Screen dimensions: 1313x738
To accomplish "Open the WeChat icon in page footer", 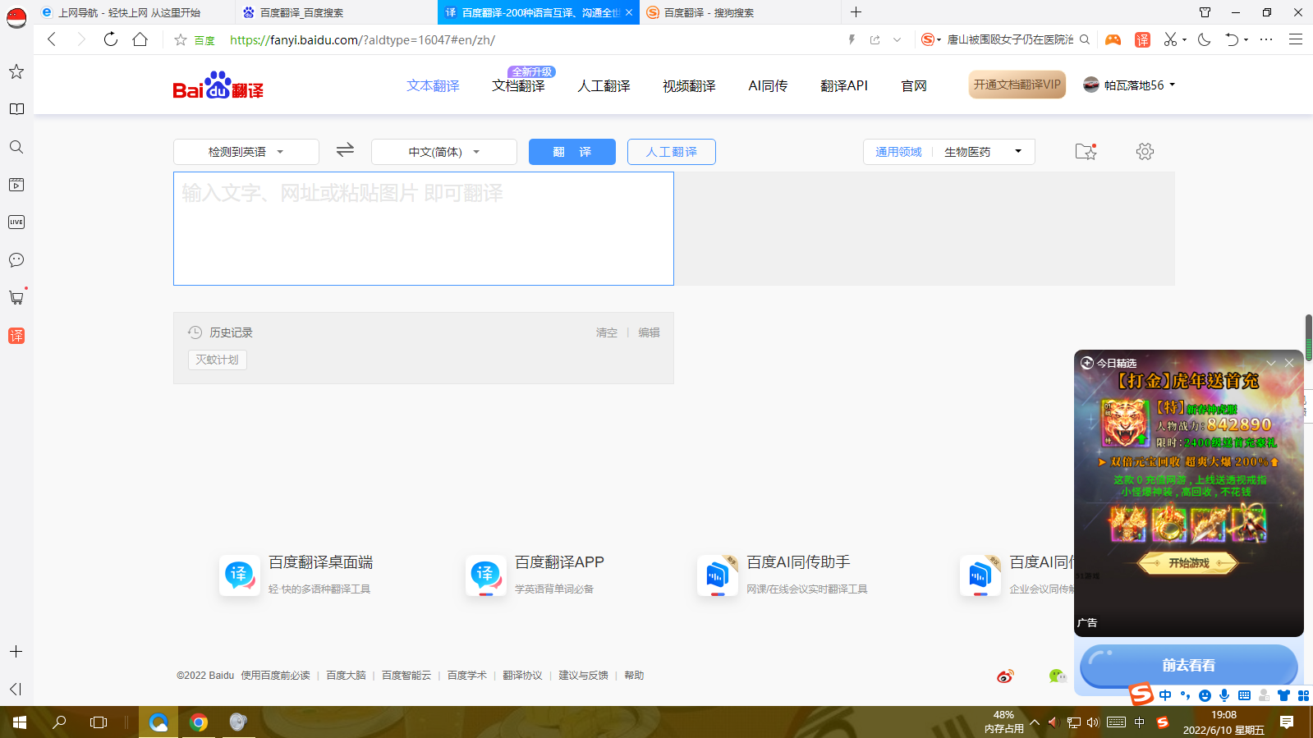I will (x=1058, y=676).
